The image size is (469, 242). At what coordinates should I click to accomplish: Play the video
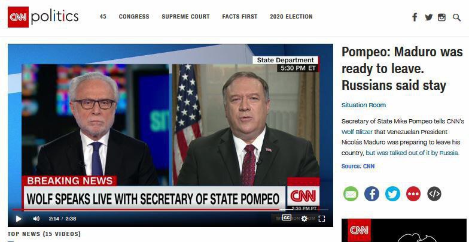19,219
